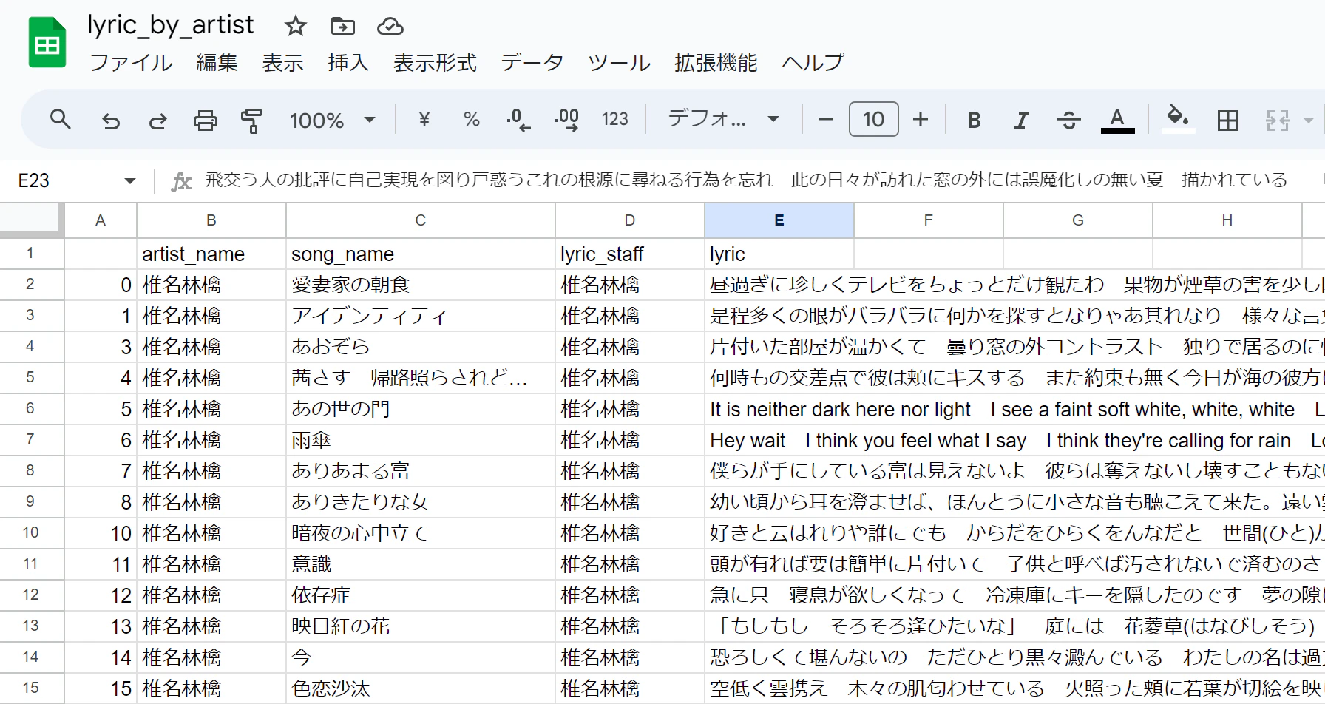Expand the name box dropdown arrow
The height and width of the screenshot is (704, 1325).
point(130,180)
